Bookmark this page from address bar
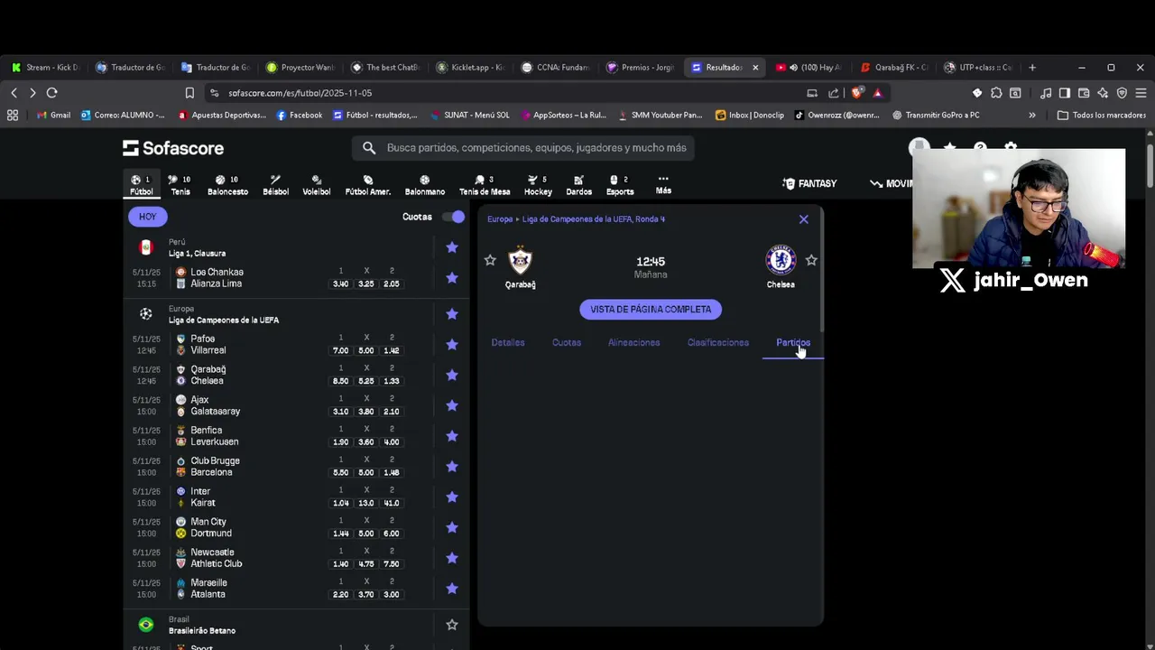The image size is (1155, 650). pos(189,93)
